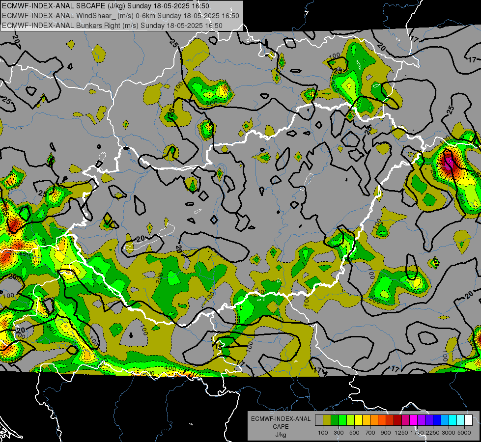Click the ECMWF-INDEX-ANAL legend title
481x442 pixels.
pyautogui.click(x=281, y=419)
